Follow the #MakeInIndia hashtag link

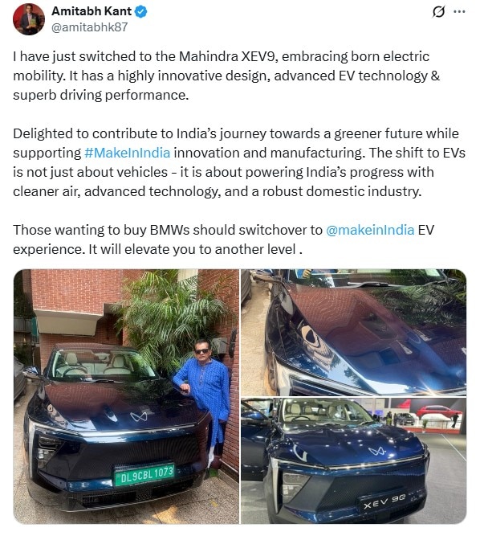coord(127,153)
